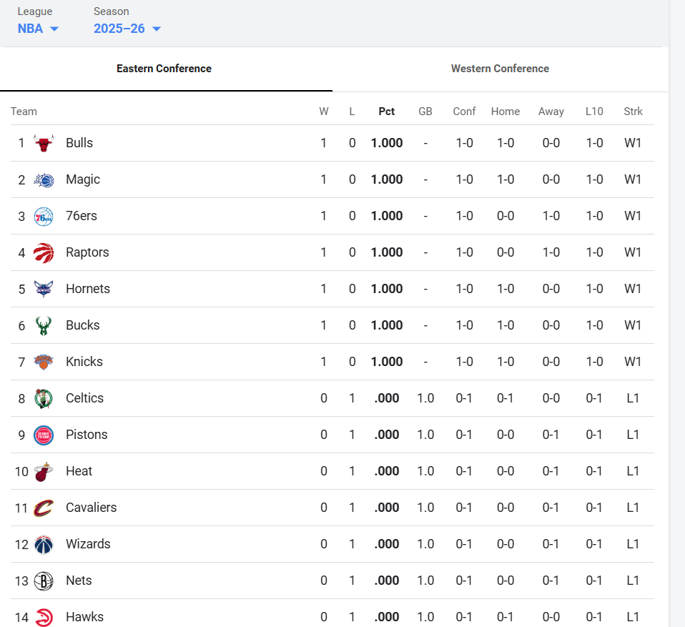This screenshot has width=685, height=627.
Task: Switch to Eastern Conference tab
Action: 166,69
